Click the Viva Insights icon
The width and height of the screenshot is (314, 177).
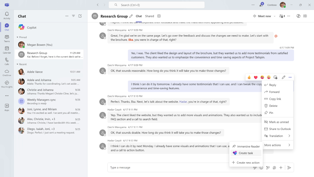[x=7, y=84]
